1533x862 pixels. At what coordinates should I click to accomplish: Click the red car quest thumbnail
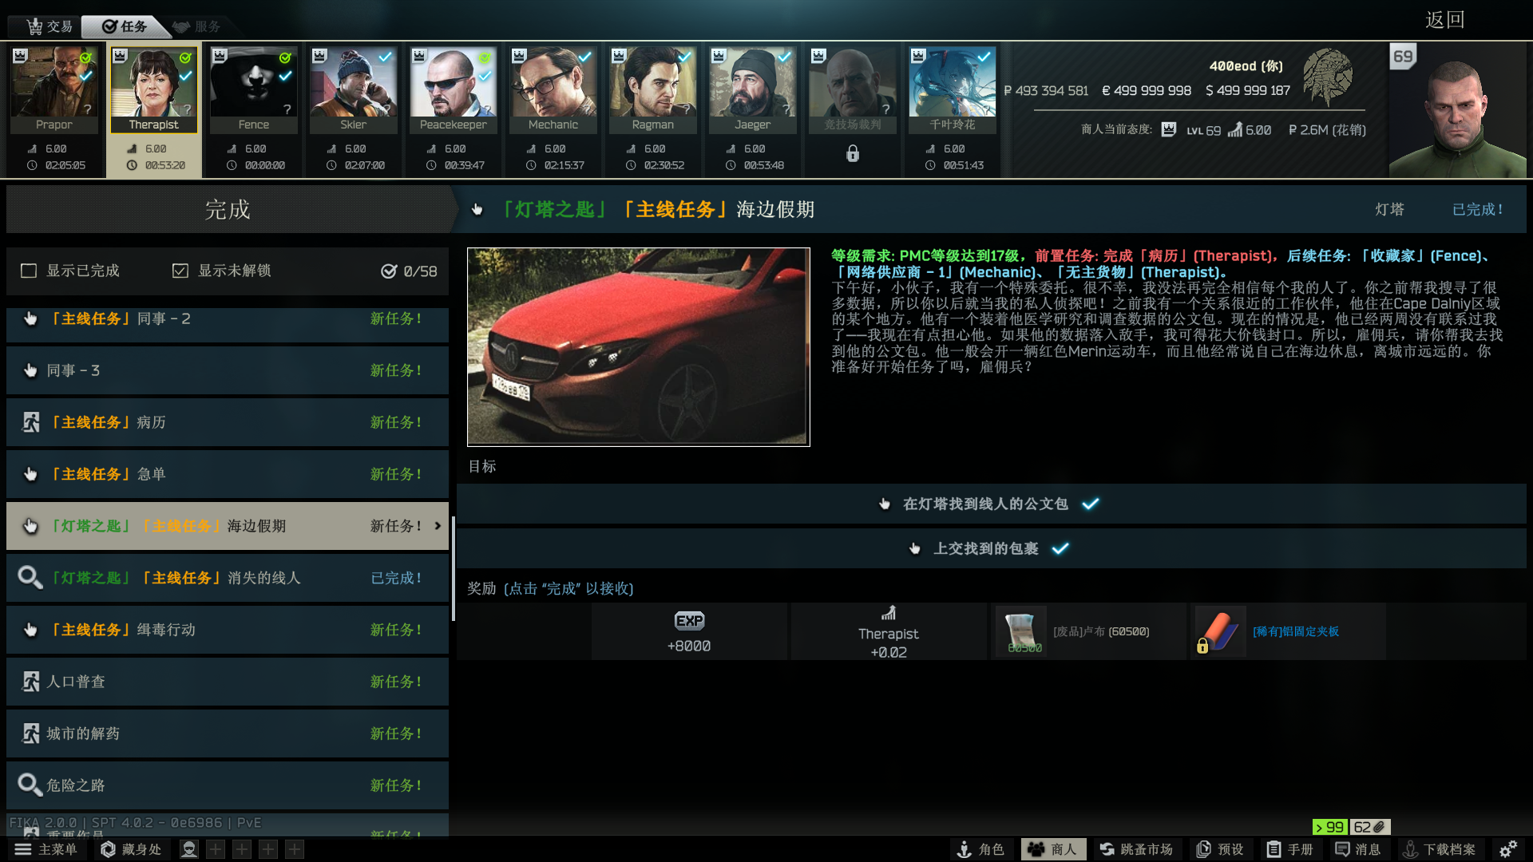point(638,346)
